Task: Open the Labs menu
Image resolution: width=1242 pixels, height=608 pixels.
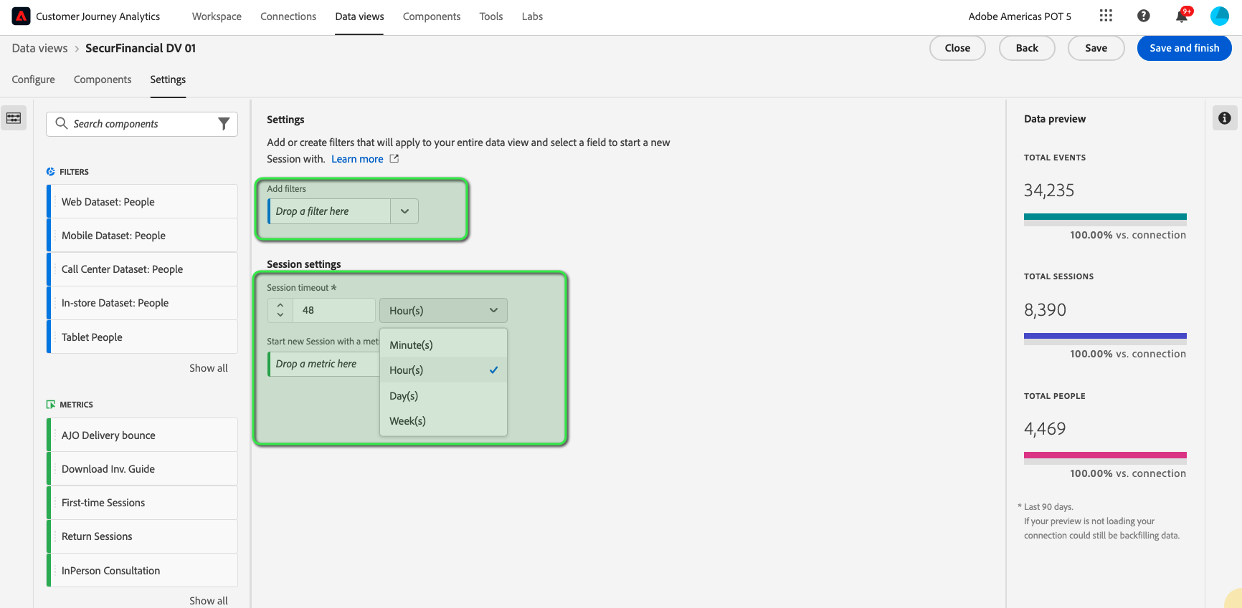Action: click(532, 16)
